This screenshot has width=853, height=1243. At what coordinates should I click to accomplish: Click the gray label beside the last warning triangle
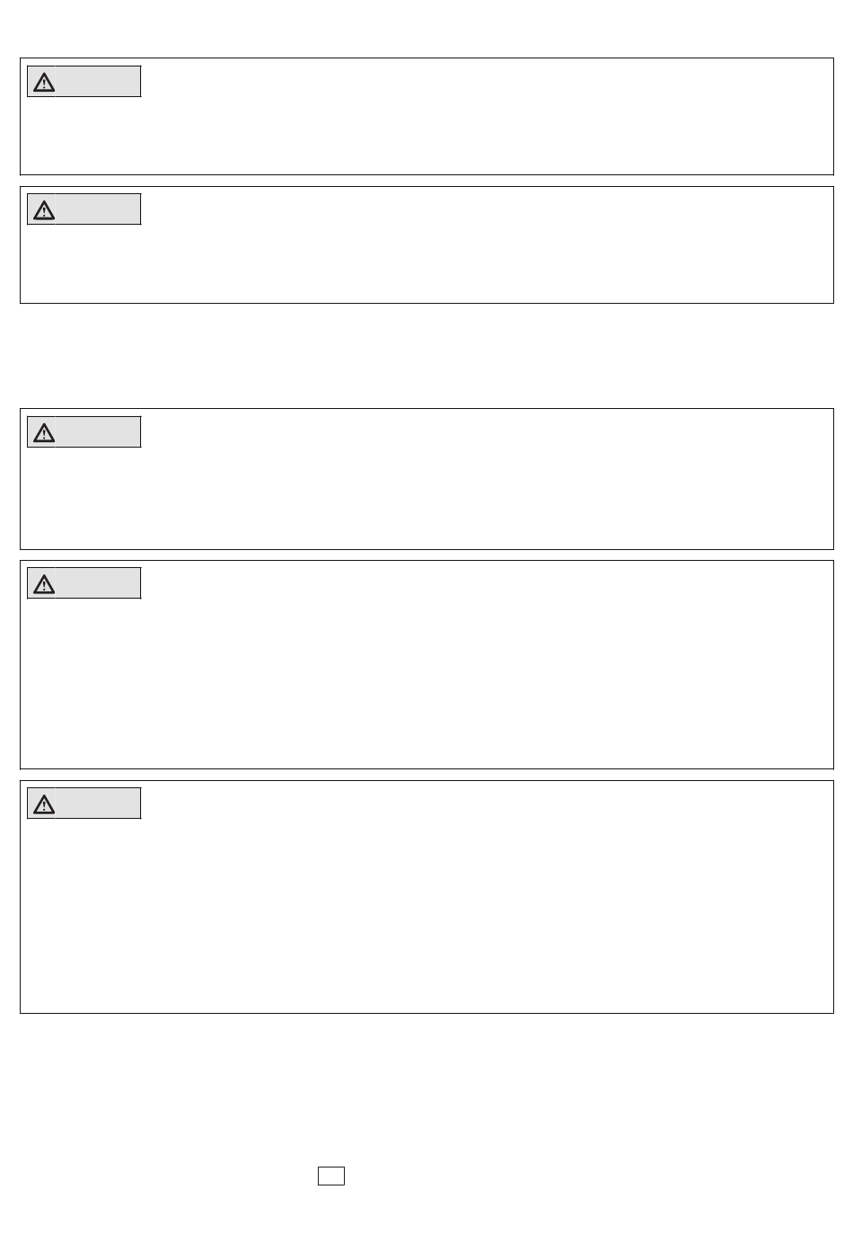coord(99,804)
